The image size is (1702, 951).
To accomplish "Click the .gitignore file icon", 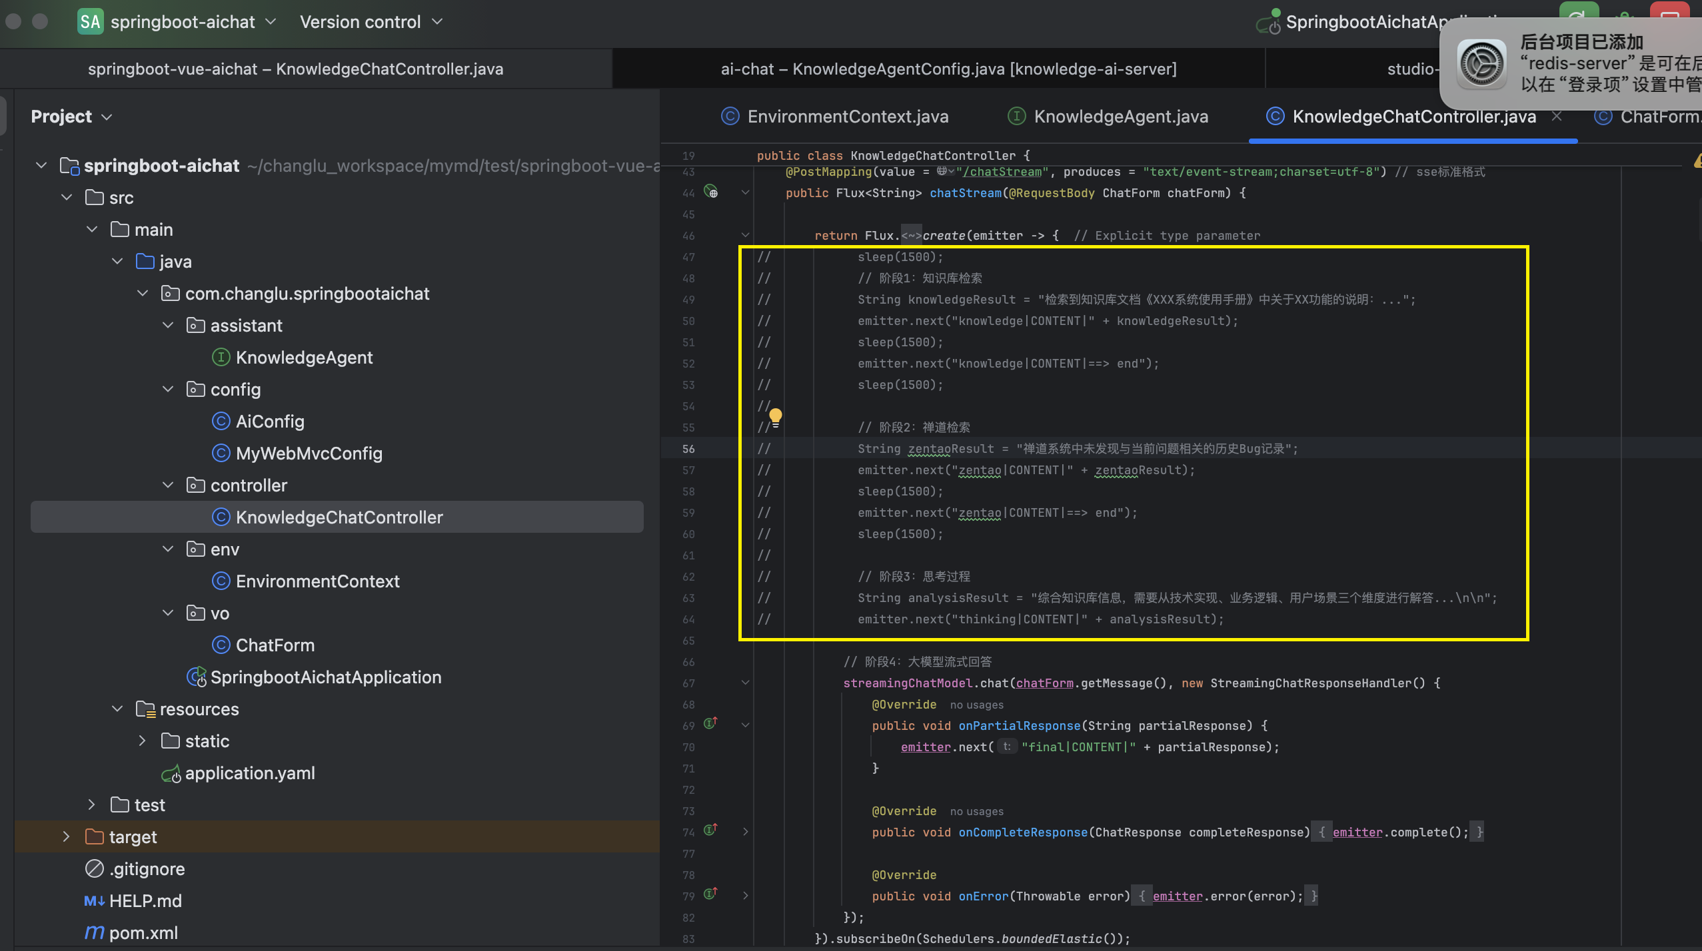I will click(94, 869).
